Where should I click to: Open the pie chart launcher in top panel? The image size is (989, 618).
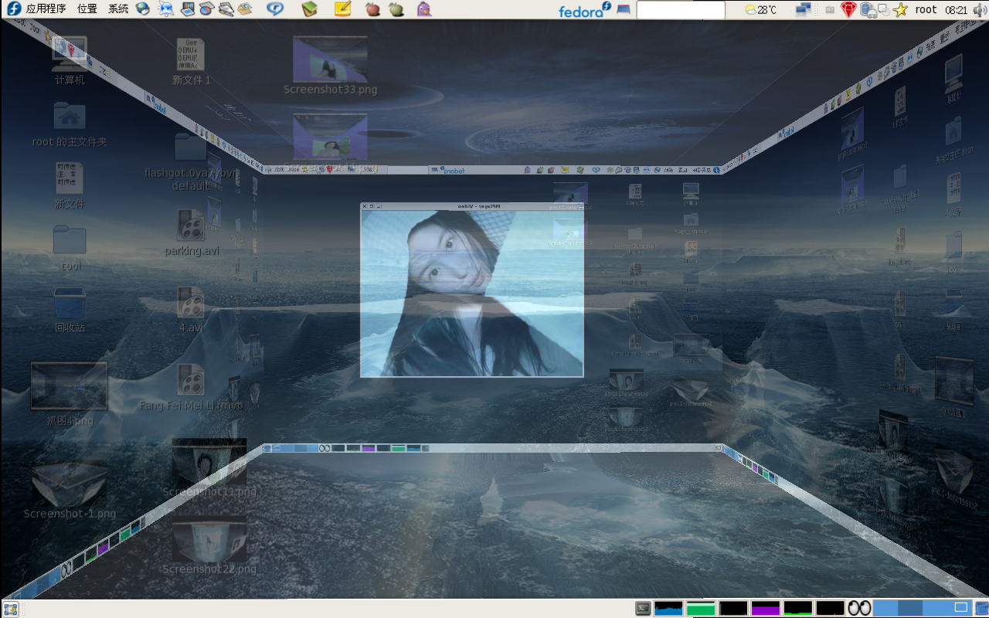click(x=206, y=9)
